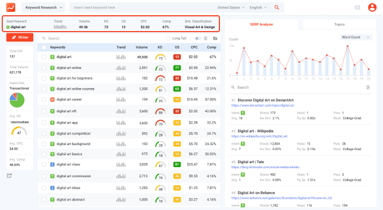Open the English language dropdown
This screenshot has height=210, width=383.
tap(258, 7)
